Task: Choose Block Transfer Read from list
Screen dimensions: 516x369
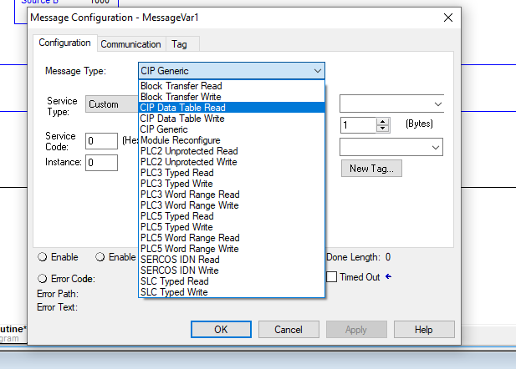Action: [x=232, y=86]
